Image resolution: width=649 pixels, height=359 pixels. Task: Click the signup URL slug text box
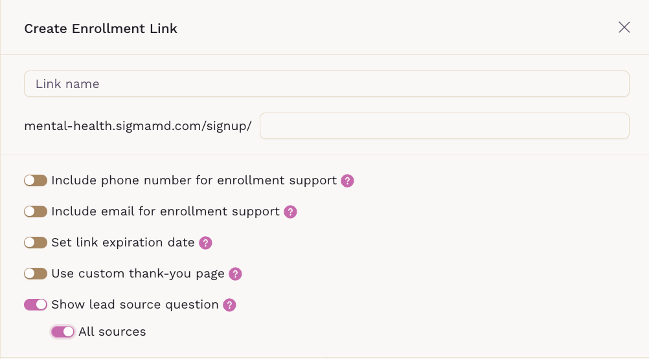444,126
